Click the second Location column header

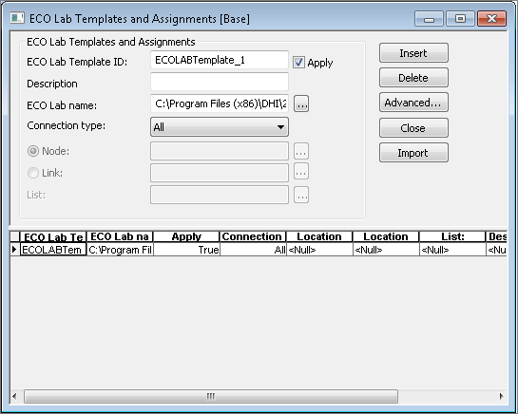(386, 237)
